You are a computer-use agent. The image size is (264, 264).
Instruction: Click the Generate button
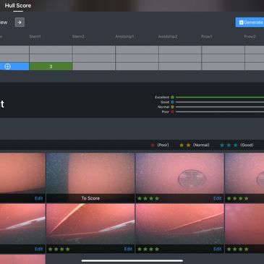point(250,22)
